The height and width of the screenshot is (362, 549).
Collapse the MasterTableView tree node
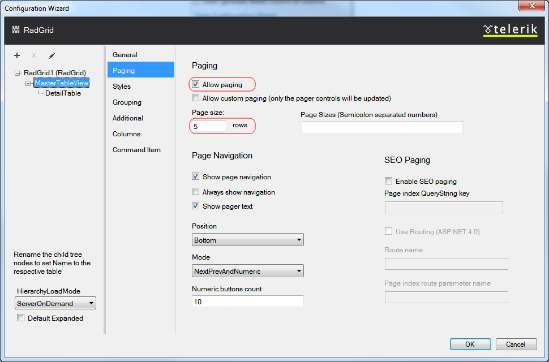pos(28,83)
